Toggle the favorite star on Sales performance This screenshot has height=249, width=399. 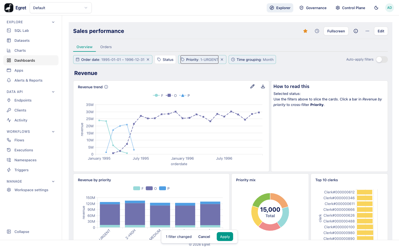(305, 31)
